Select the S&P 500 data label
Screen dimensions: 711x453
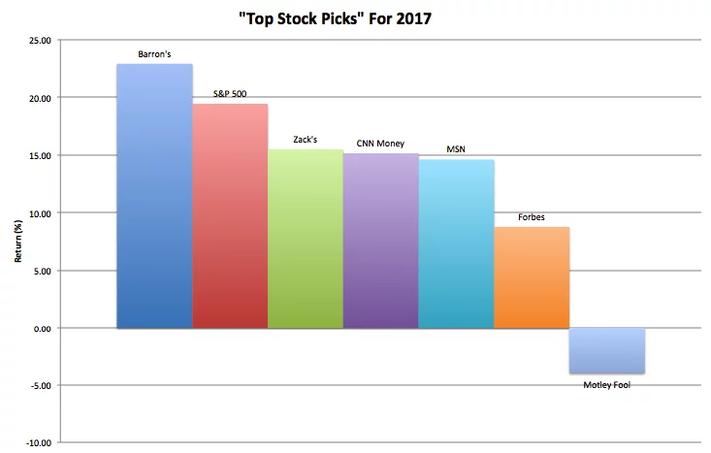230,93
